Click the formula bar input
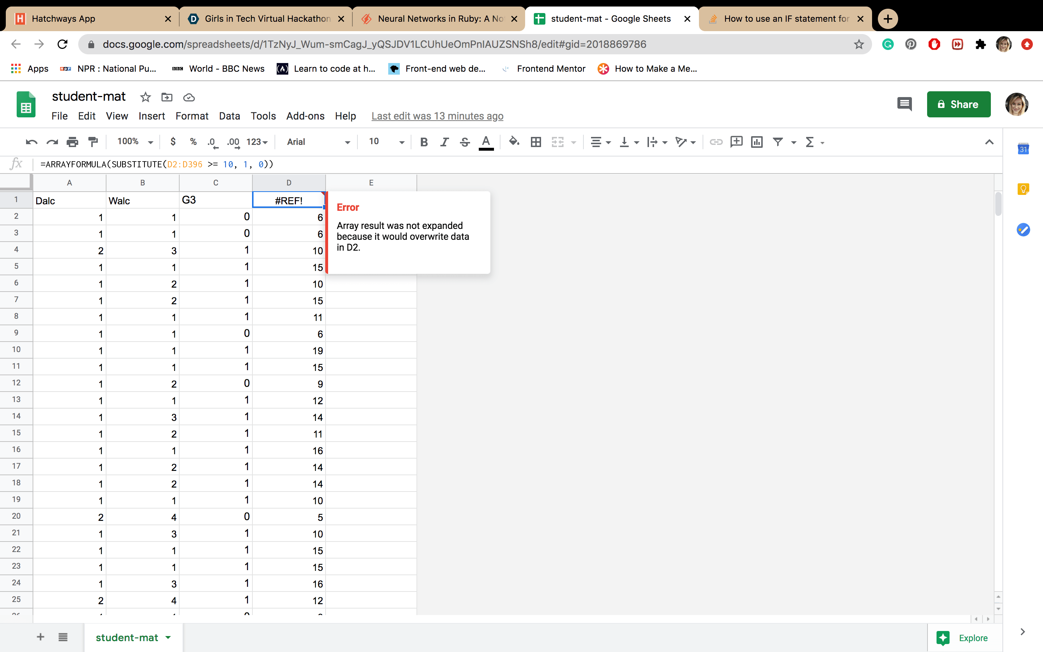Image resolution: width=1043 pixels, height=652 pixels. (517, 164)
